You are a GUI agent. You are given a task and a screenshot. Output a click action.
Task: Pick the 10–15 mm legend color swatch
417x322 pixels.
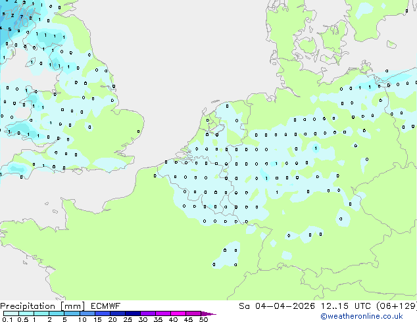(x=87, y=313)
